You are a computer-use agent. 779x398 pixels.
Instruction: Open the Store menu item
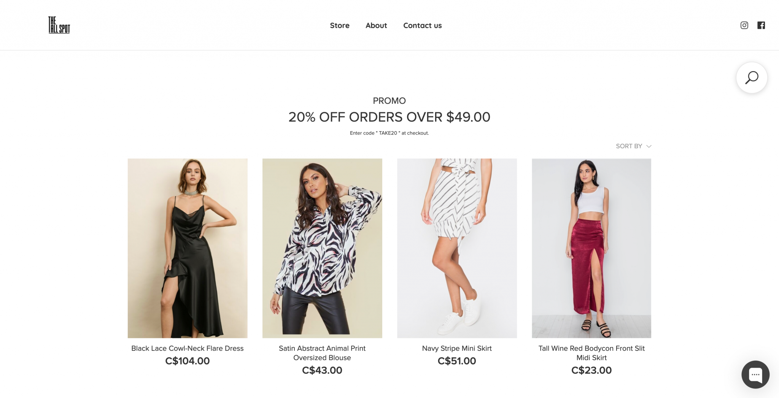pyautogui.click(x=339, y=25)
